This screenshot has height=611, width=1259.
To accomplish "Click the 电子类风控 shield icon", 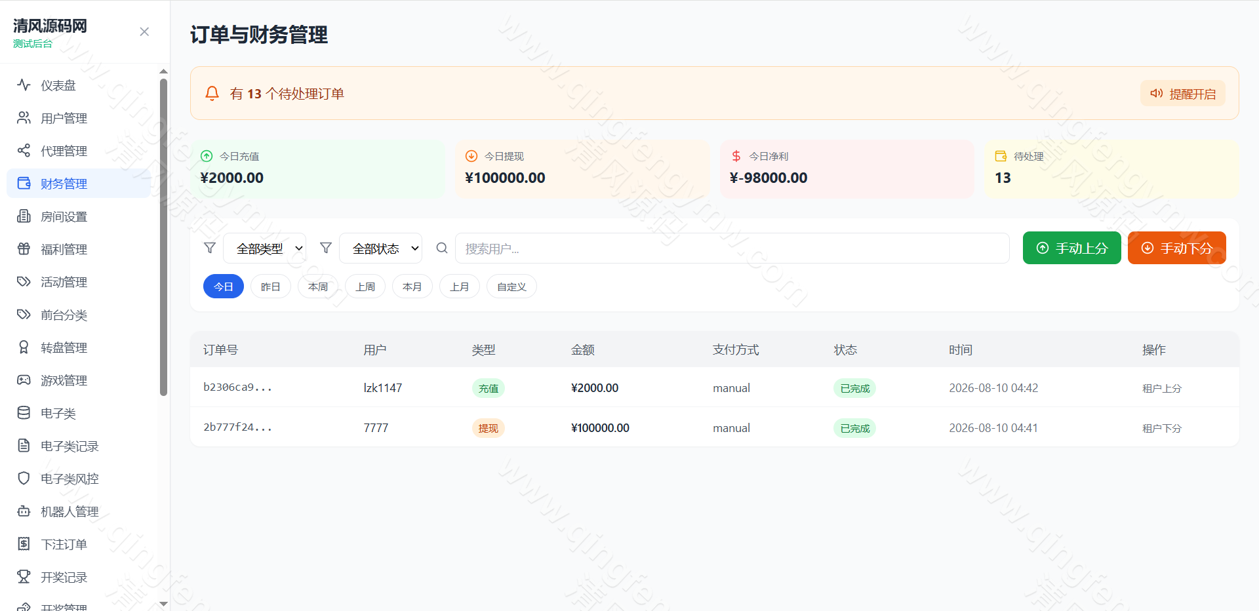I will 24,478.
